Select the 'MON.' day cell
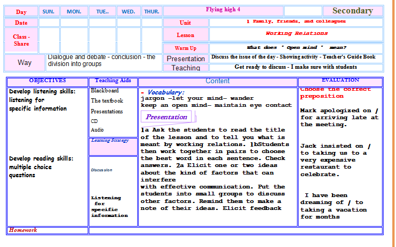Image resolution: width=396 pixels, height=247 pixels. (x=74, y=12)
